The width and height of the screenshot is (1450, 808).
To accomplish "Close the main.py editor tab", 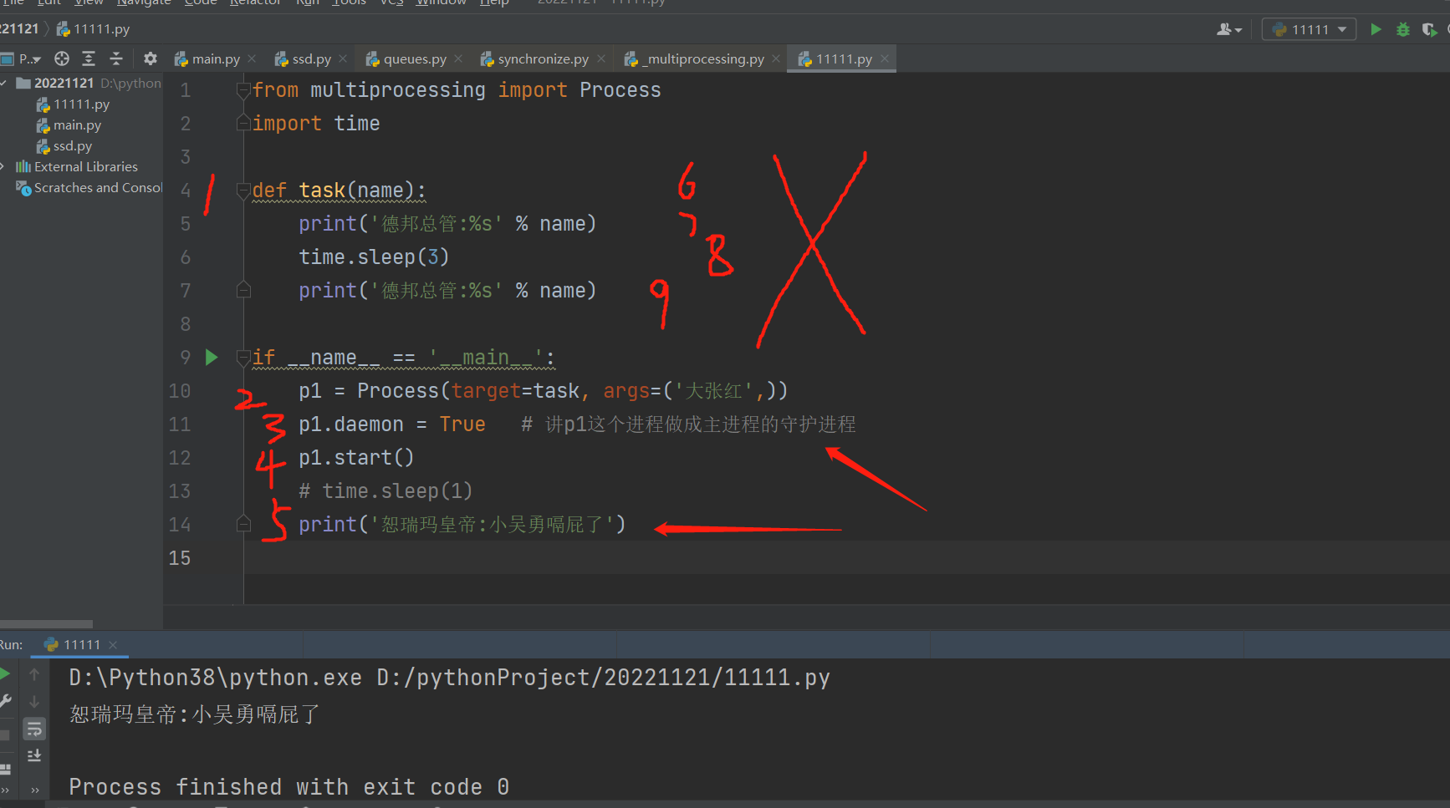I will click(x=252, y=58).
